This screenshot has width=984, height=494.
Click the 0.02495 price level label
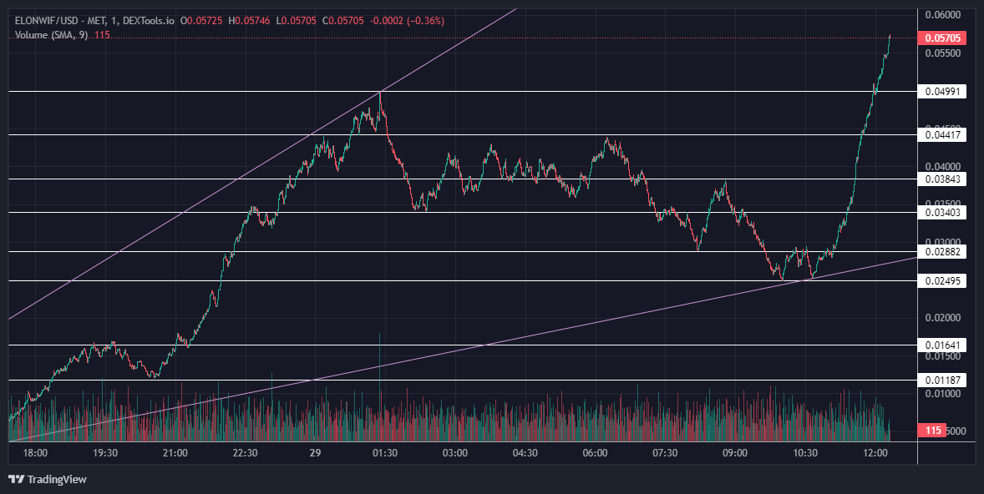(x=941, y=281)
